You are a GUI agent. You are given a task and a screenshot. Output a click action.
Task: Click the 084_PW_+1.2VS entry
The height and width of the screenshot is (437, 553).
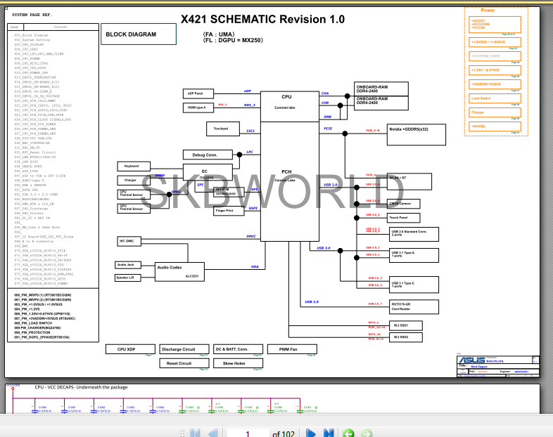pos(27,309)
